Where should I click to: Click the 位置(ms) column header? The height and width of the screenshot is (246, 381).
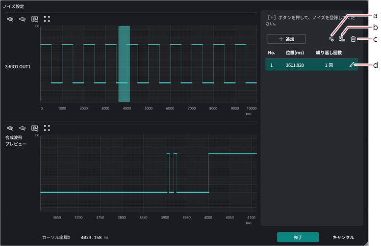295,53
